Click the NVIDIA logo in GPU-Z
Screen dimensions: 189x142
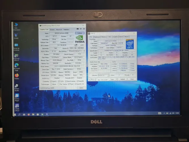[x=80, y=39]
